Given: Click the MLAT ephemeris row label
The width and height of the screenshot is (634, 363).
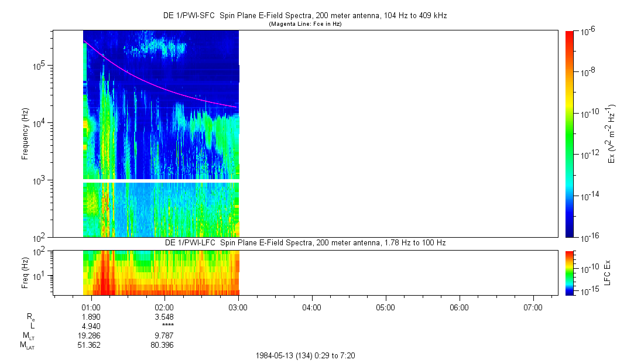Looking at the screenshot, I should point(27,345).
